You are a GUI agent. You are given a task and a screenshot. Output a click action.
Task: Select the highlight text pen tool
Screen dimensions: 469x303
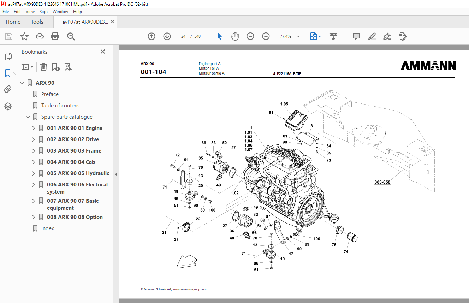(372, 36)
